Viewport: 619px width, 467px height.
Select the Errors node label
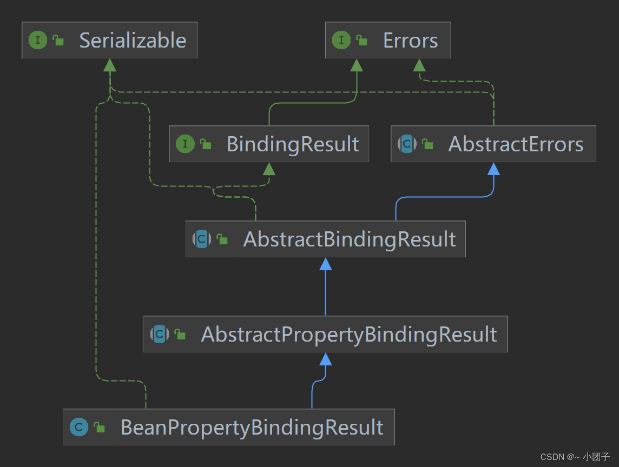[x=411, y=40]
